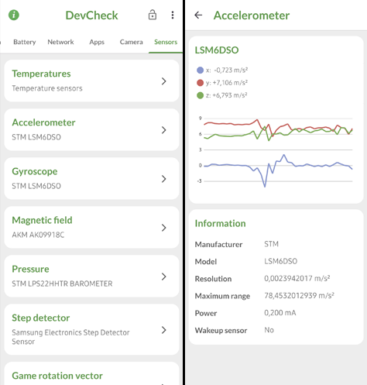
Task: Open the Gyroscope row chevron
Action: (163, 179)
